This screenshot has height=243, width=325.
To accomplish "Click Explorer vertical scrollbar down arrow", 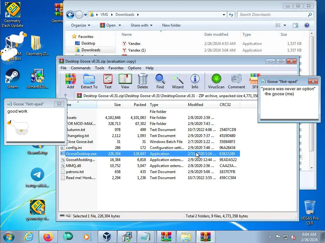I will (x=312, y=168).
